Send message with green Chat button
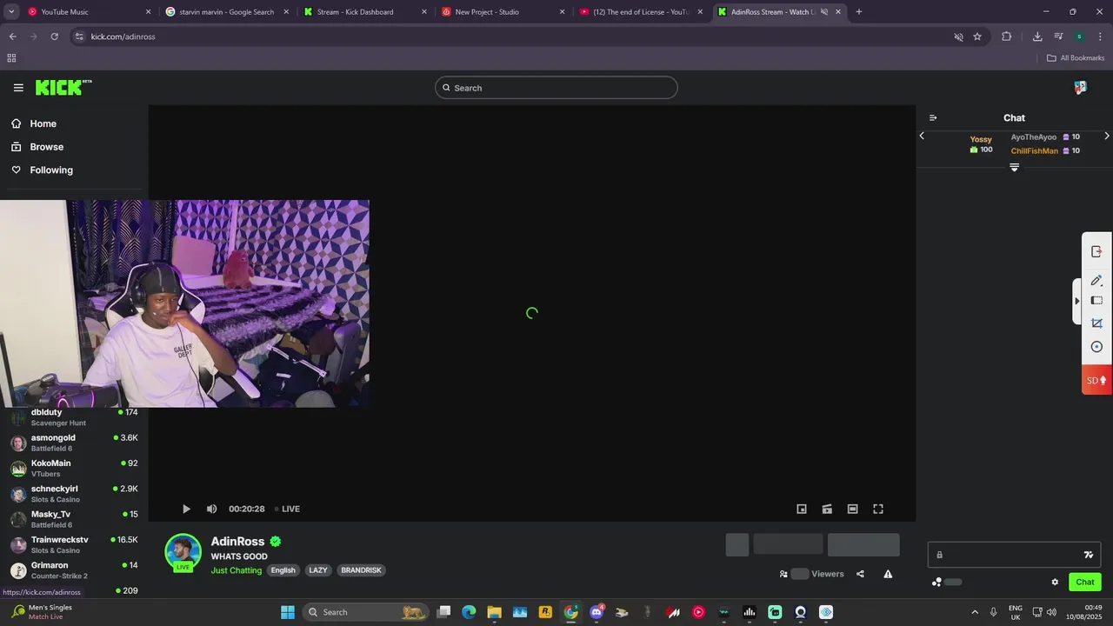Viewport: 1113px width, 626px height. (1085, 583)
